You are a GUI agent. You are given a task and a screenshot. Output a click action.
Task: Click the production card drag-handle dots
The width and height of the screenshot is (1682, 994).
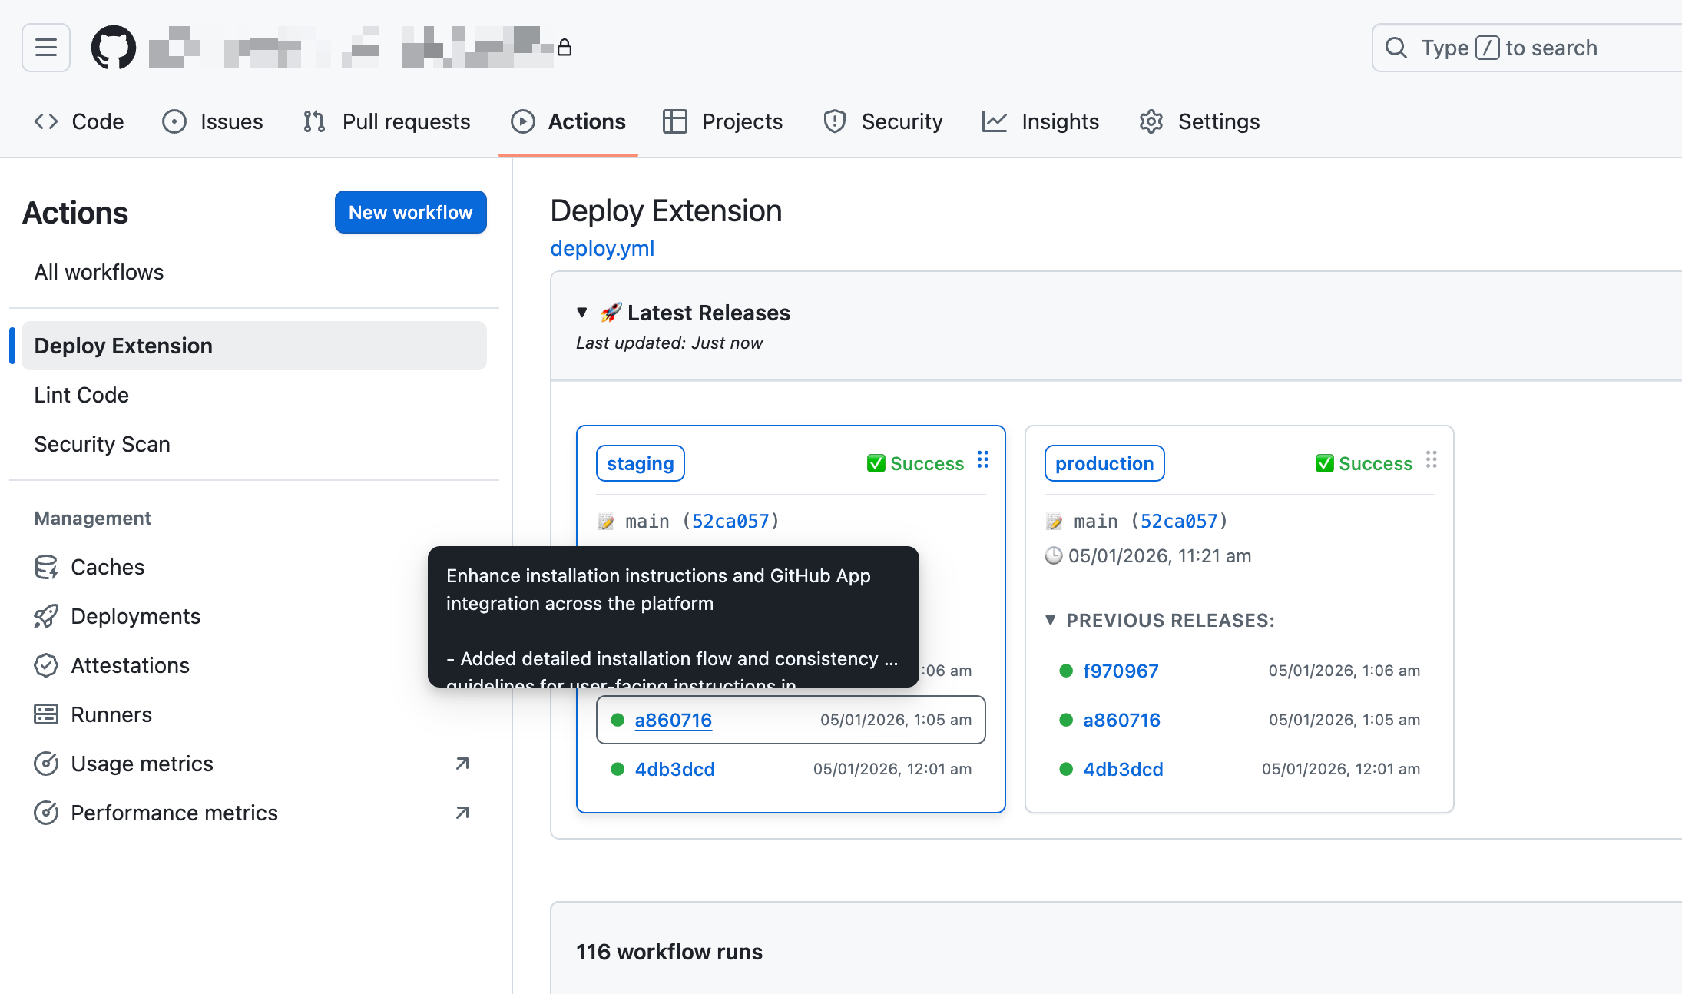pos(1431,460)
